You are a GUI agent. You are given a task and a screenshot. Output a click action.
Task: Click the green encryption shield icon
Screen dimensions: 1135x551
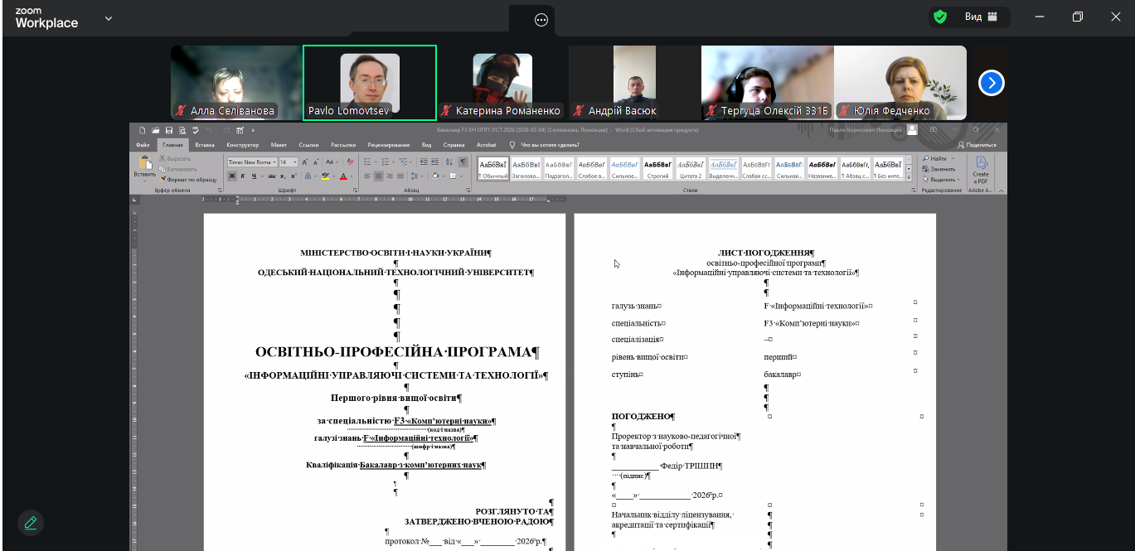coord(939,17)
